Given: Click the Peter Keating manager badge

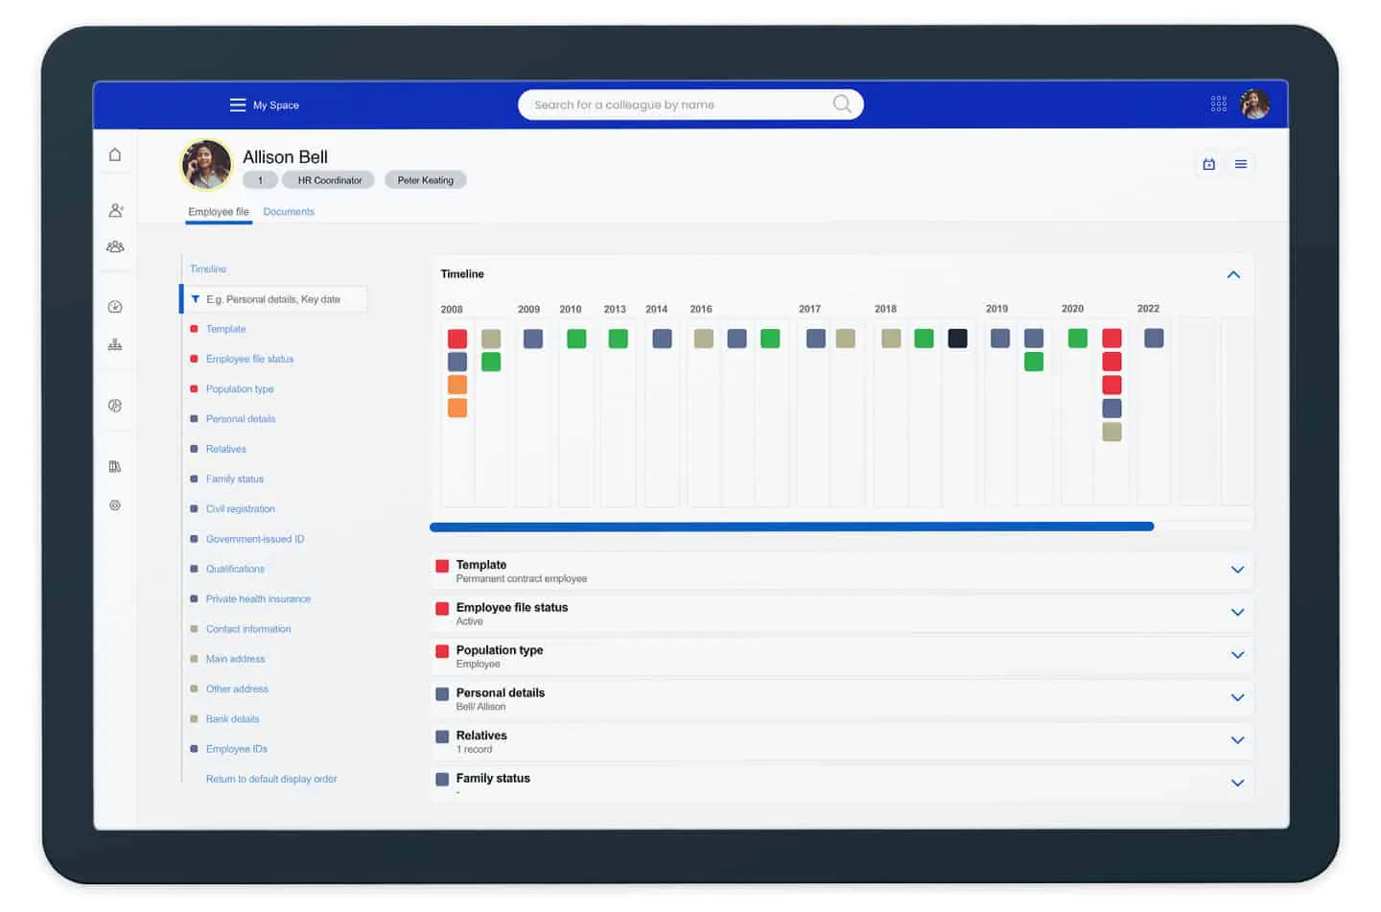Looking at the screenshot, I should 425,180.
